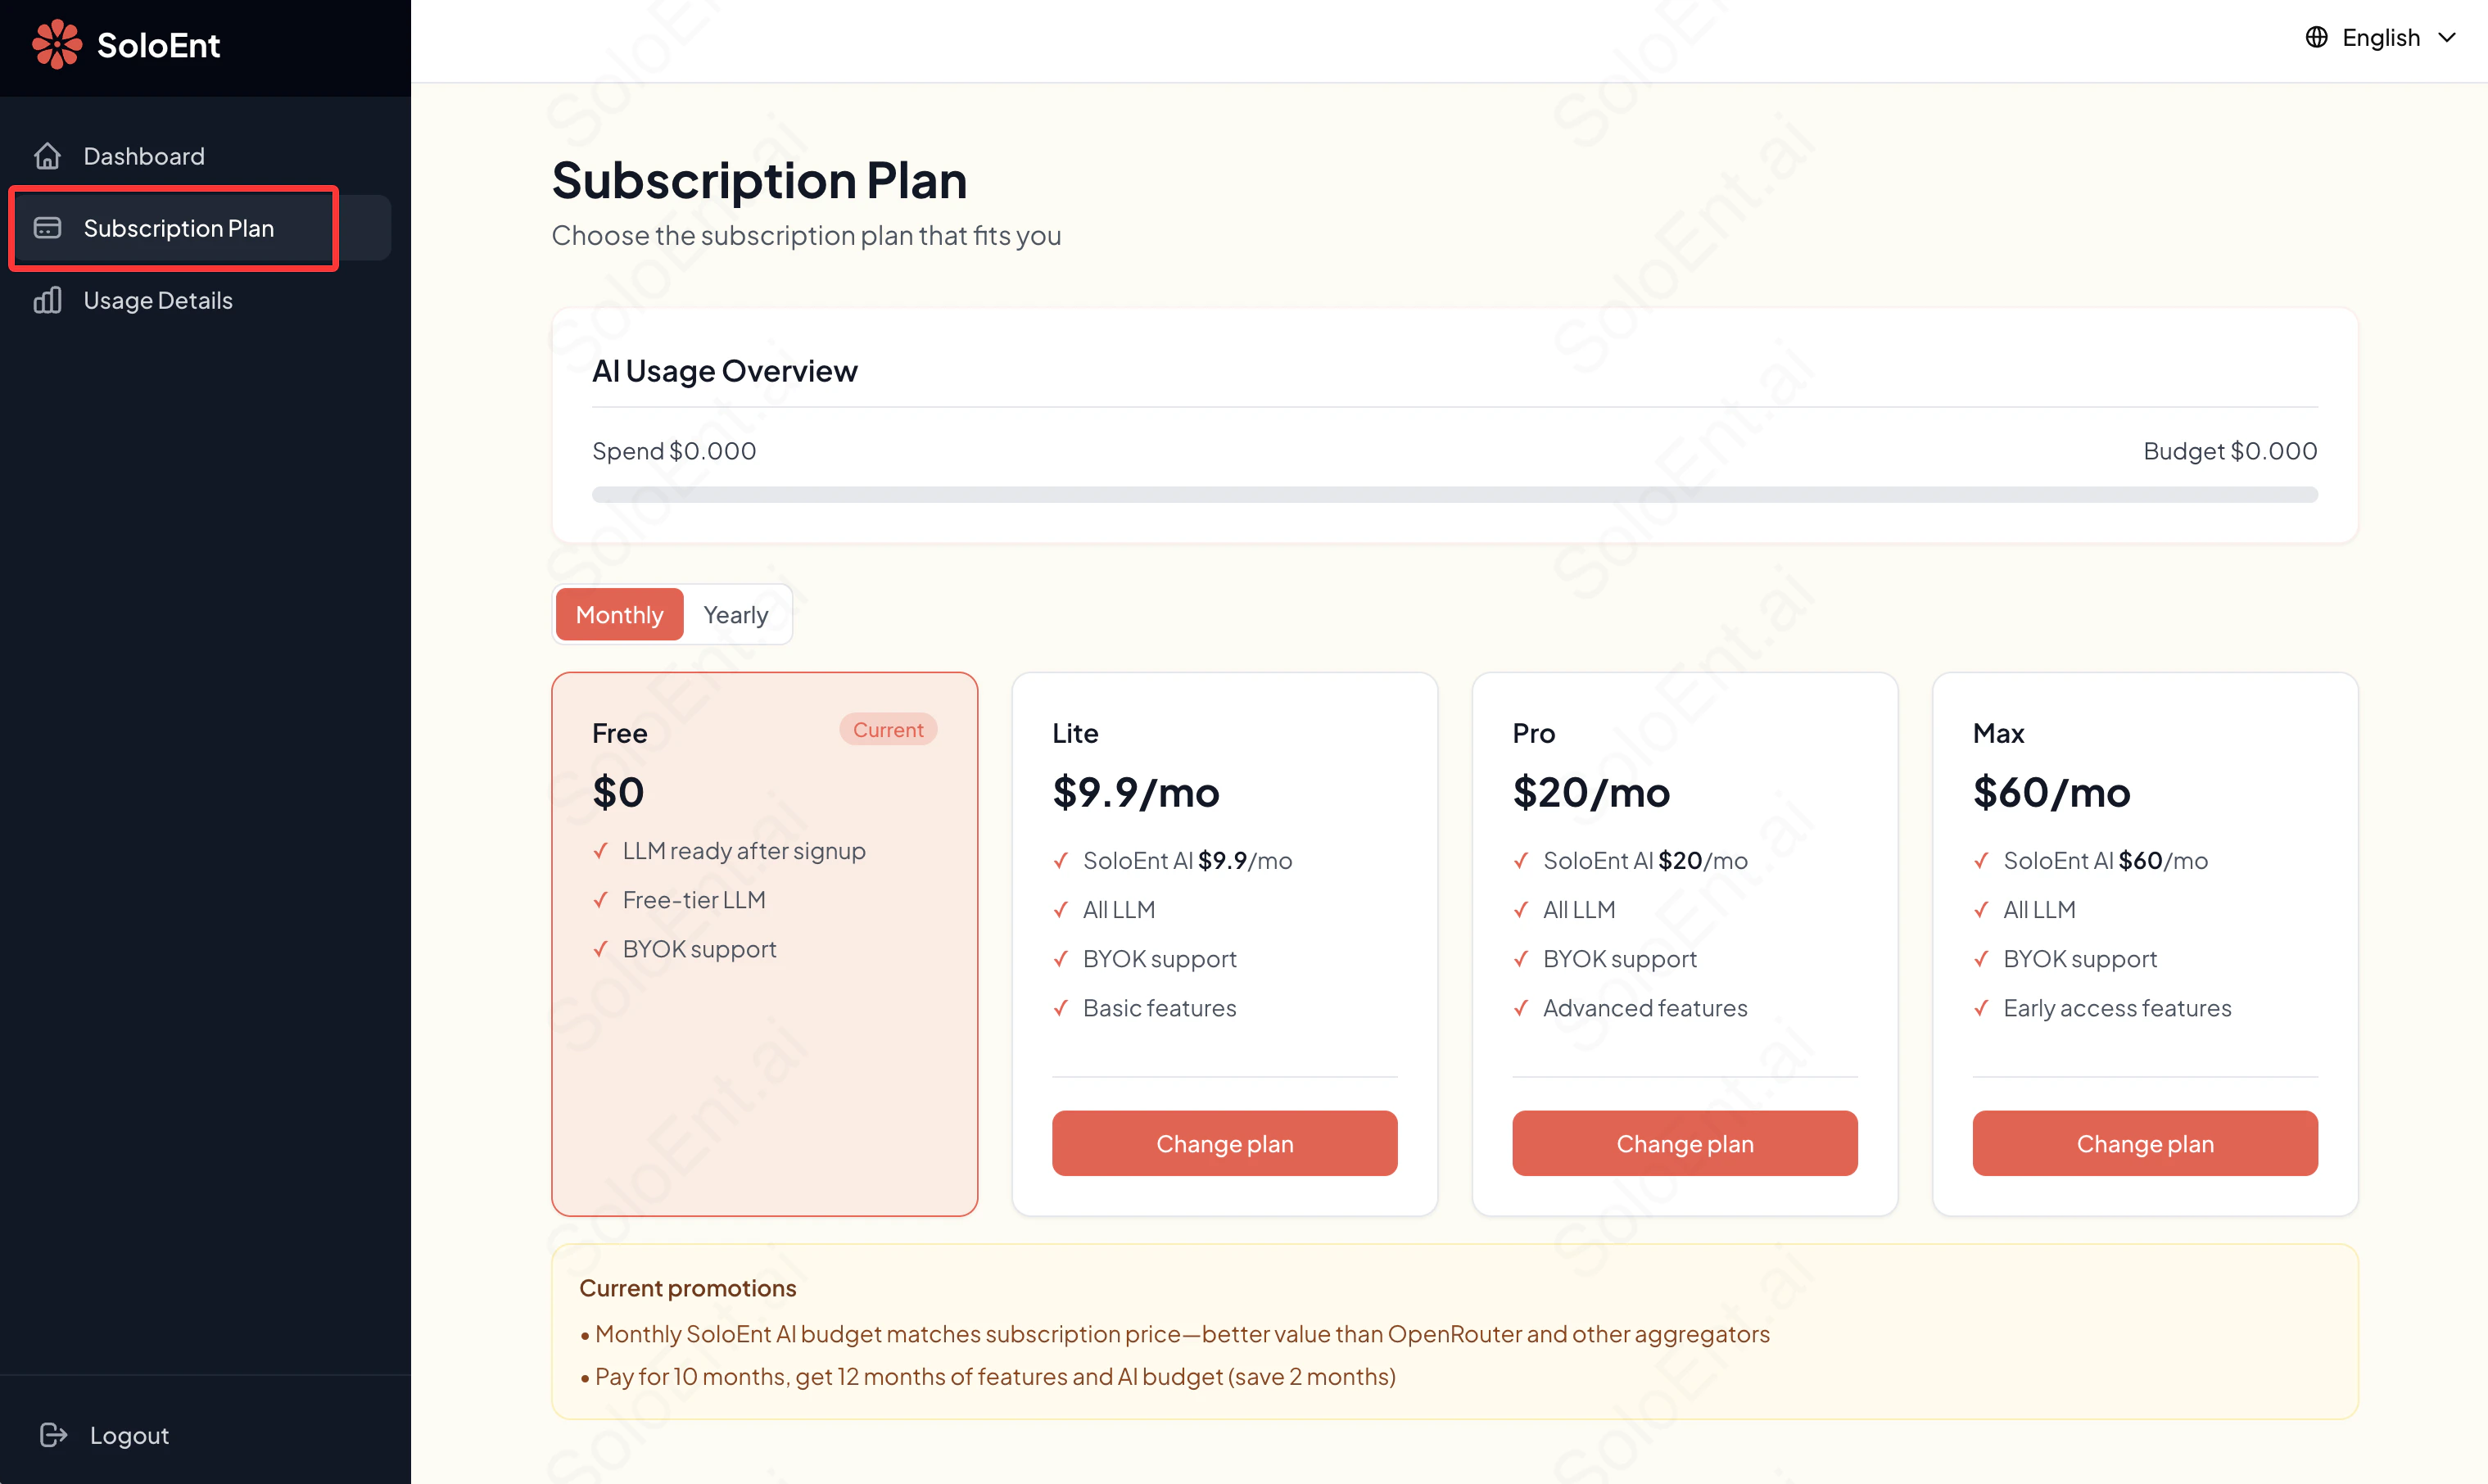The image size is (2488, 1484).
Task: Click the credit card icon beside Subscription Plan
Action: (47, 227)
